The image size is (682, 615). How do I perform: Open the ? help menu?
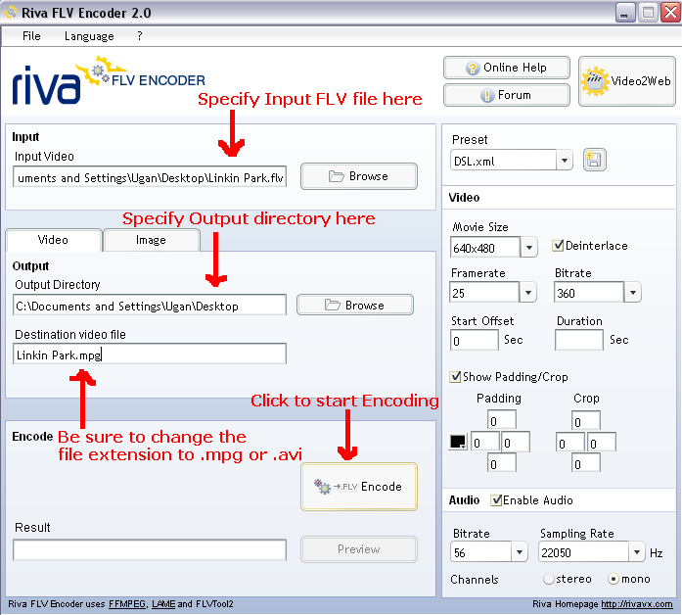(x=140, y=36)
